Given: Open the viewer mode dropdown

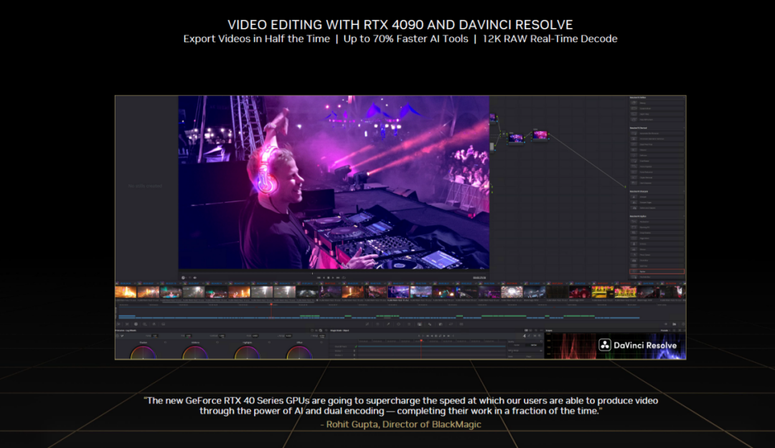Looking at the screenshot, I should point(184,277).
